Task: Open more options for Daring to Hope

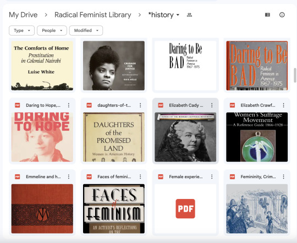Action: click(69, 106)
